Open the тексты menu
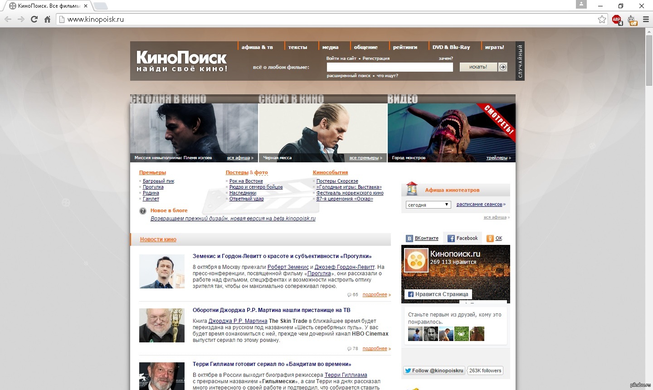Image resolution: width=653 pixels, height=390 pixels. tap(297, 47)
